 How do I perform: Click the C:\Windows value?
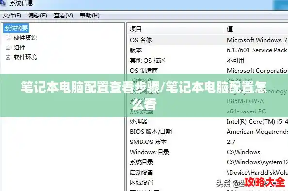[243, 152]
